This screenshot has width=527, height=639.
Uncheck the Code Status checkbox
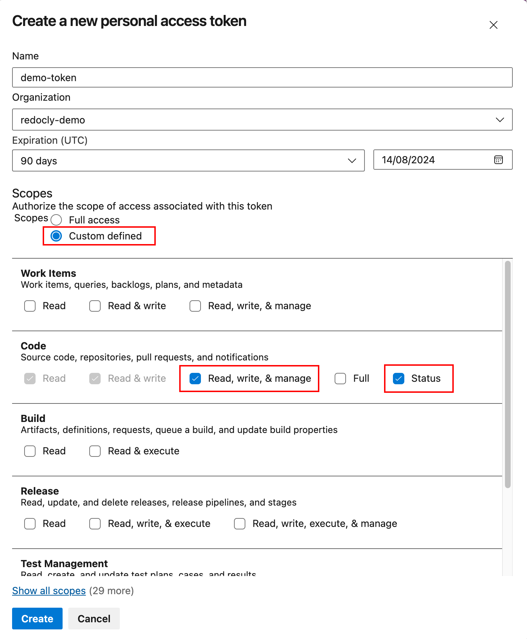pos(399,379)
